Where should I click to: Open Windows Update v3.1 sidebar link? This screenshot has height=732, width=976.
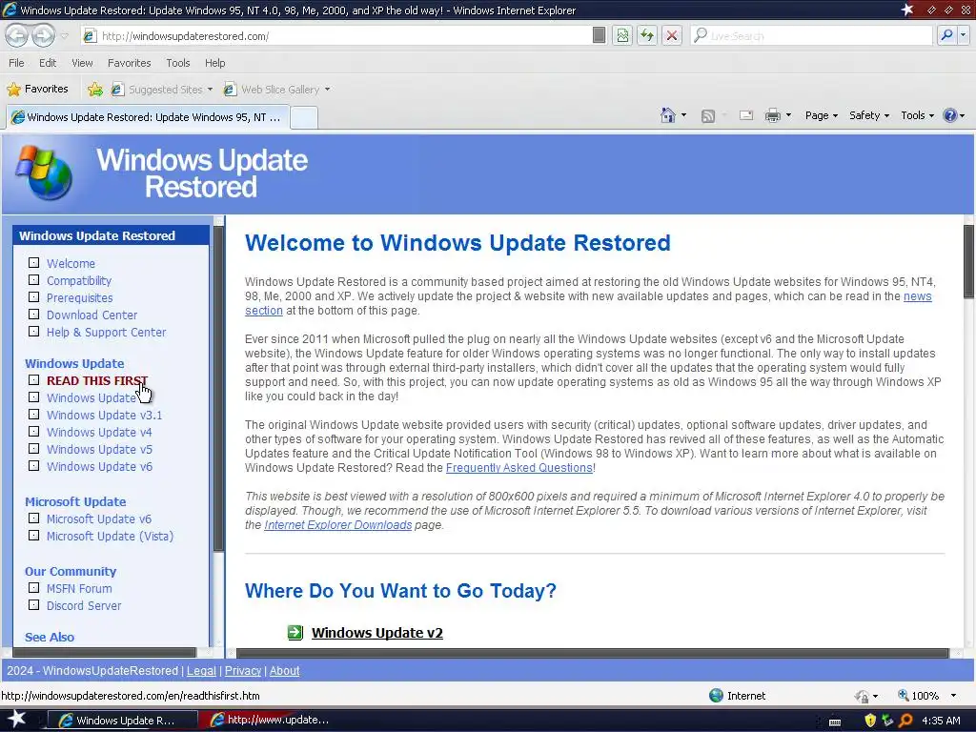pyautogui.click(x=105, y=416)
